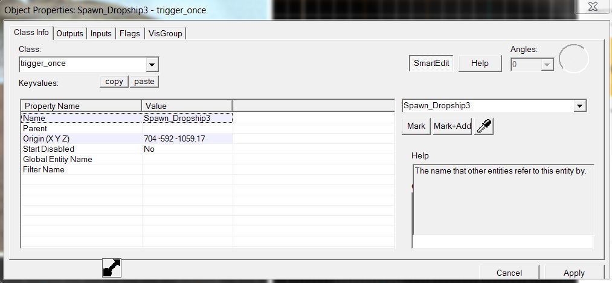The image size is (612, 283).
Task: Click the Spawn_Dropship3 value cell
Action: tap(187, 118)
